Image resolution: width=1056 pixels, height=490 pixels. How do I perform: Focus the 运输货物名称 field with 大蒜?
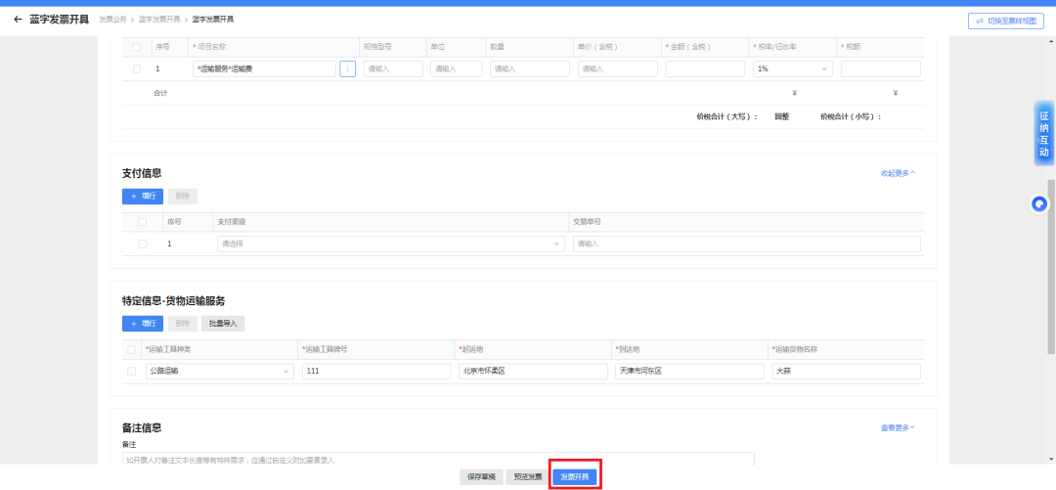[847, 372]
